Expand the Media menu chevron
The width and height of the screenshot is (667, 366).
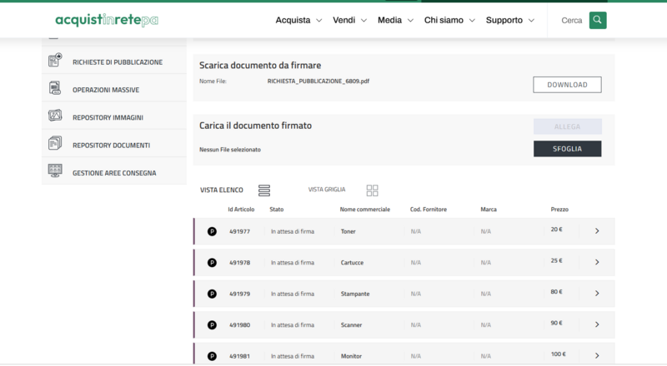[410, 21]
